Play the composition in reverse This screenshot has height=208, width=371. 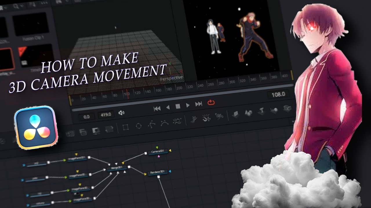168,107
